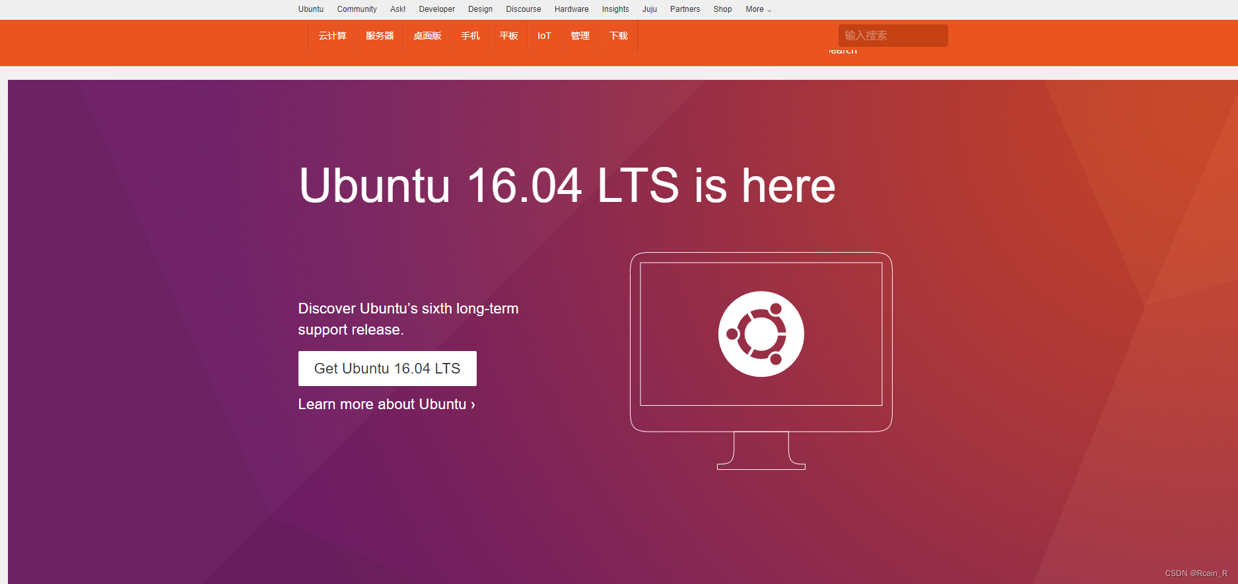Select the 平板 navigation tab
The width and height of the screenshot is (1238, 584).
click(x=508, y=36)
